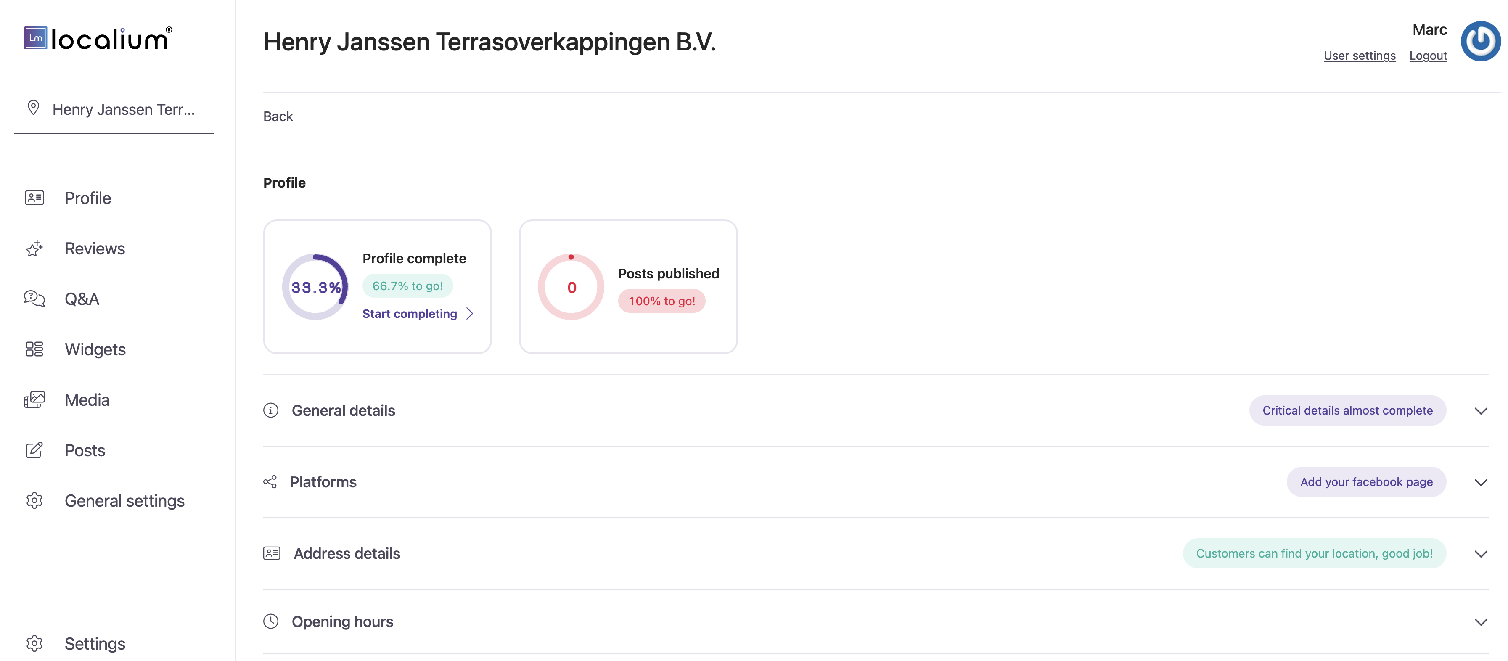Expand the General details section chevron
Image resolution: width=1508 pixels, height=661 pixels.
(x=1481, y=410)
